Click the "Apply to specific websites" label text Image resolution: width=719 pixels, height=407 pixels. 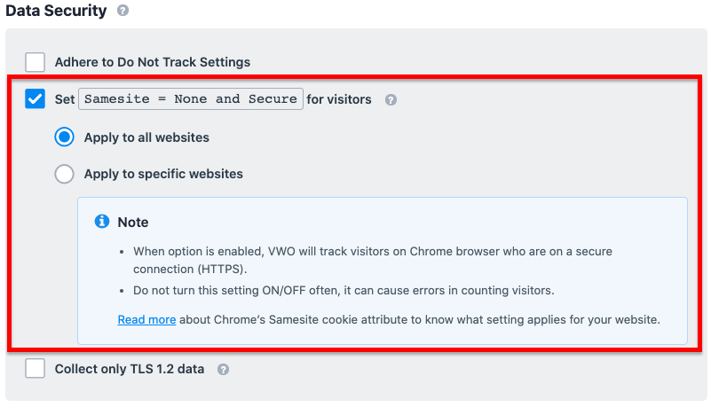tap(163, 174)
